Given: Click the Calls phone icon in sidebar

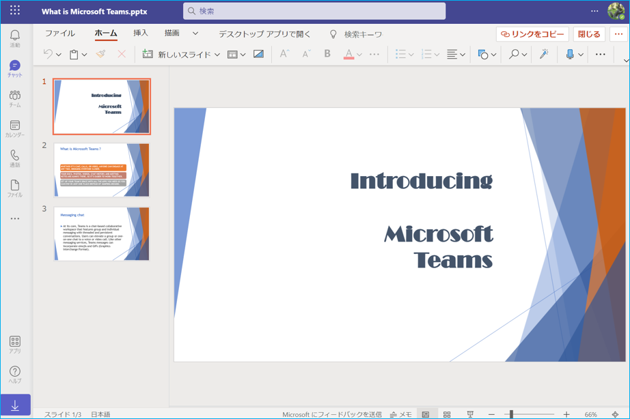Looking at the screenshot, I should (x=14, y=158).
